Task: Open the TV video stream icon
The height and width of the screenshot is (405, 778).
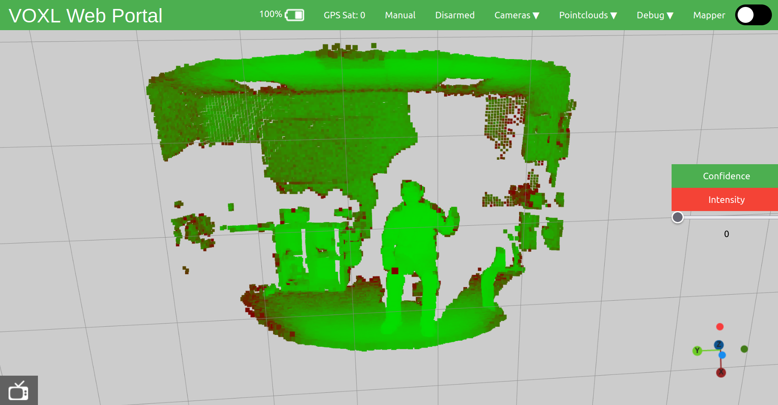Action: 19,390
